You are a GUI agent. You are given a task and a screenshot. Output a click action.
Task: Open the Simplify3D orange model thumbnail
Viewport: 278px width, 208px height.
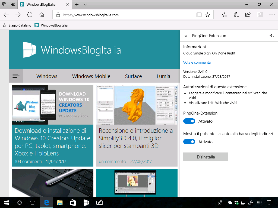point(137,105)
